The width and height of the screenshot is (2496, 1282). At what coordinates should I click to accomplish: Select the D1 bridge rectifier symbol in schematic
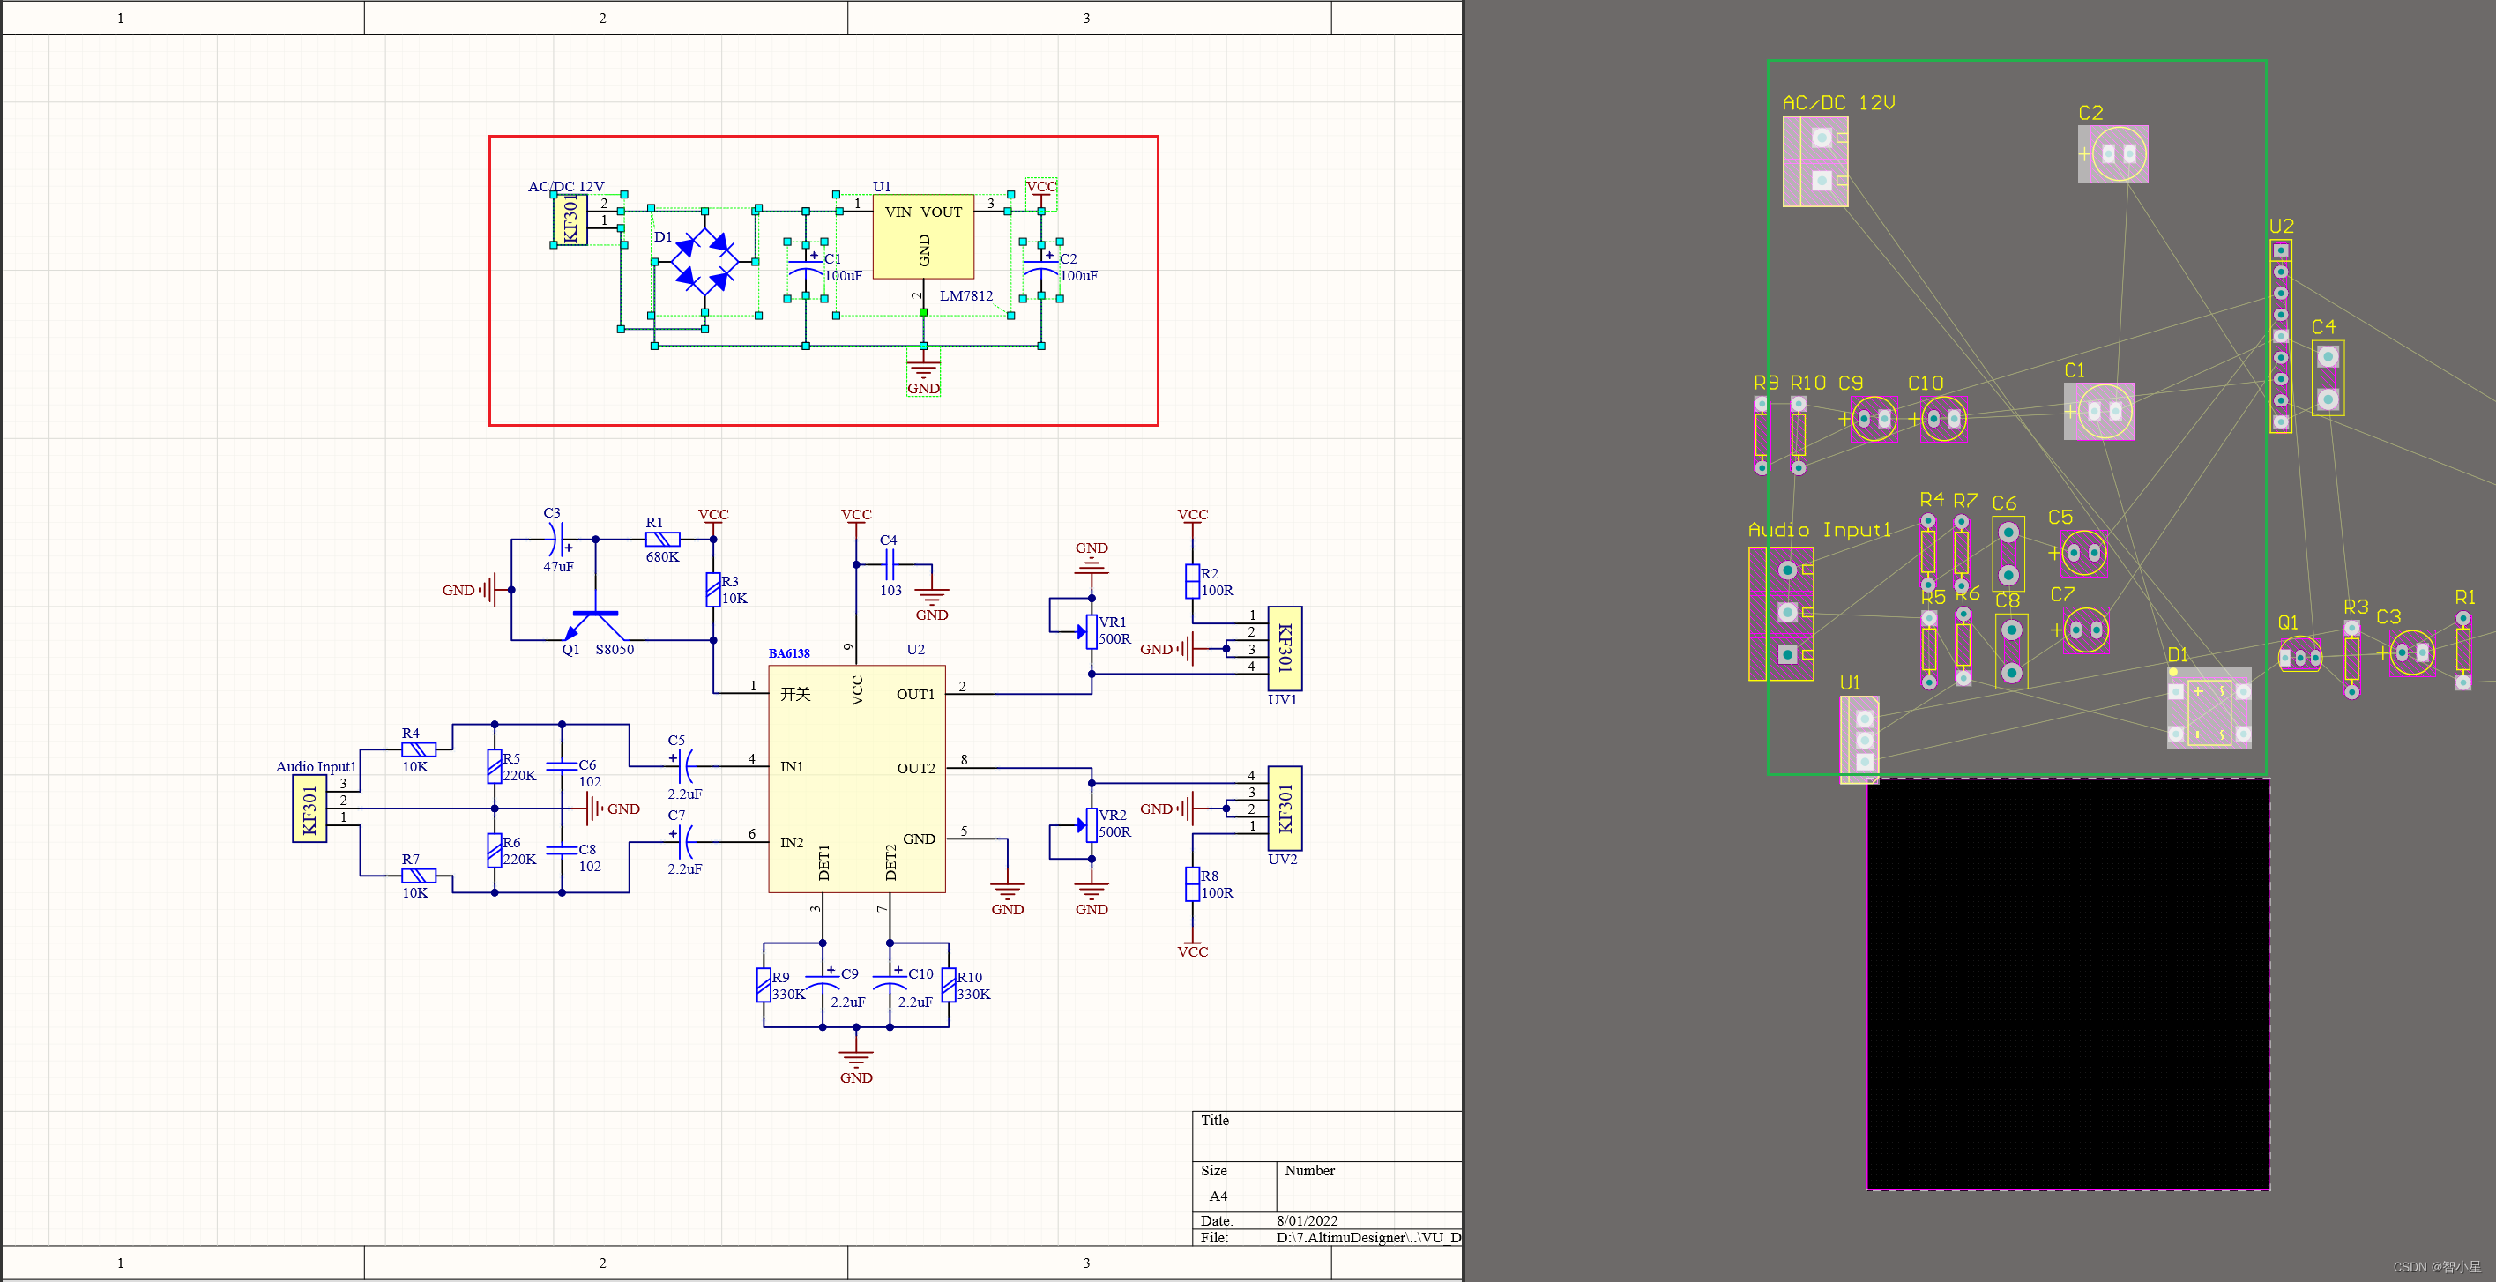click(x=704, y=262)
